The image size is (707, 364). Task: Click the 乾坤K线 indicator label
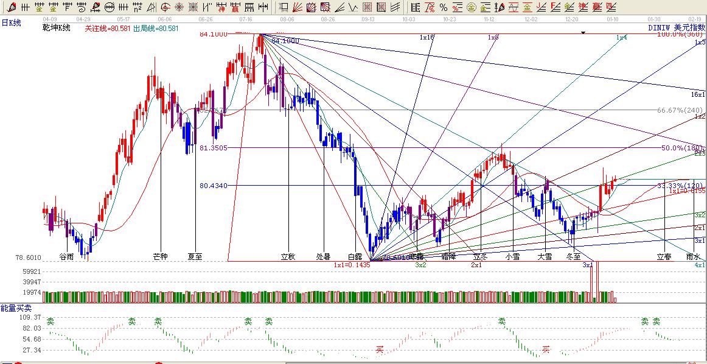[57, 28]
